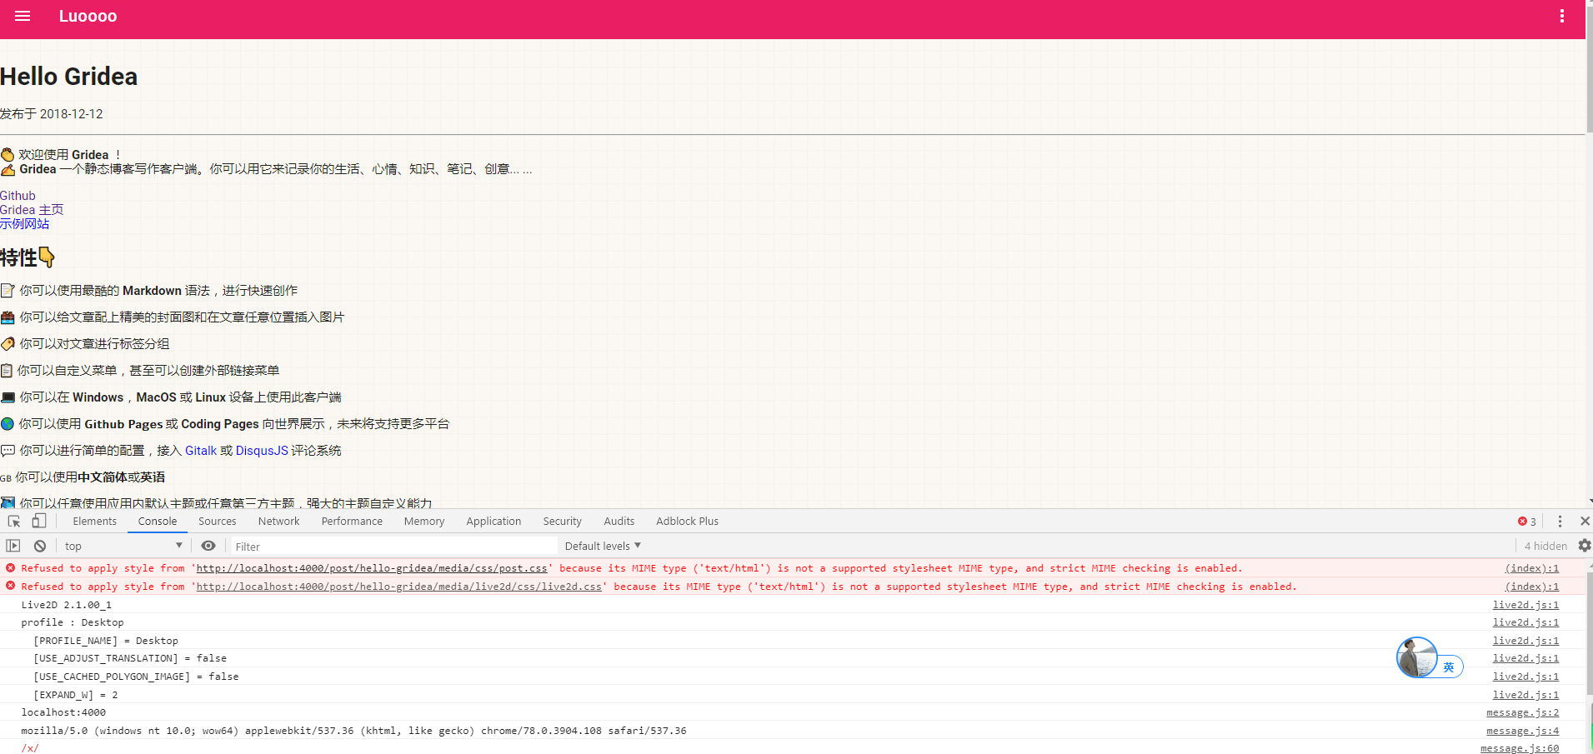Image resolution: width=1593 pixels, height=754 pixels.
Task: Open the Default levels dropdown
Action: point(602,545)
